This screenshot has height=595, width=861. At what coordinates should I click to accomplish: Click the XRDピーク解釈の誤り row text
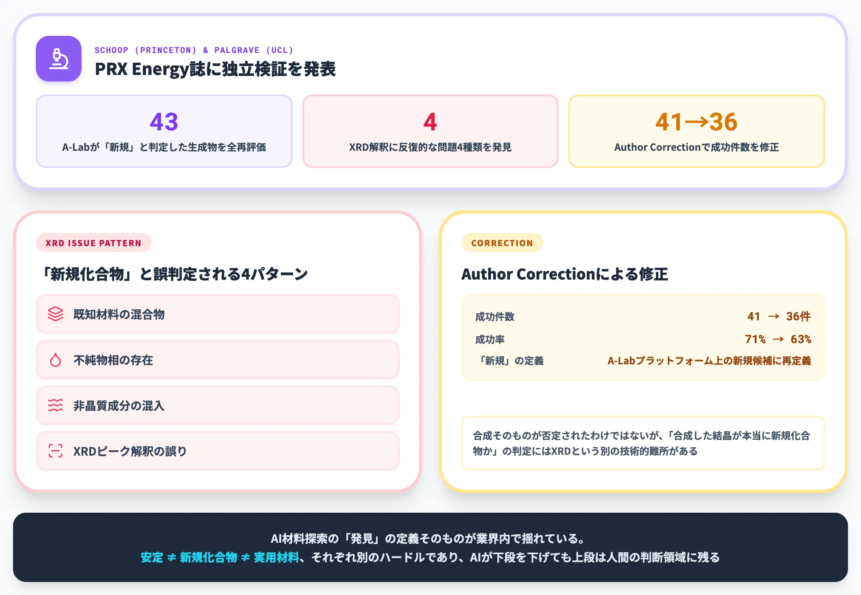130,451
